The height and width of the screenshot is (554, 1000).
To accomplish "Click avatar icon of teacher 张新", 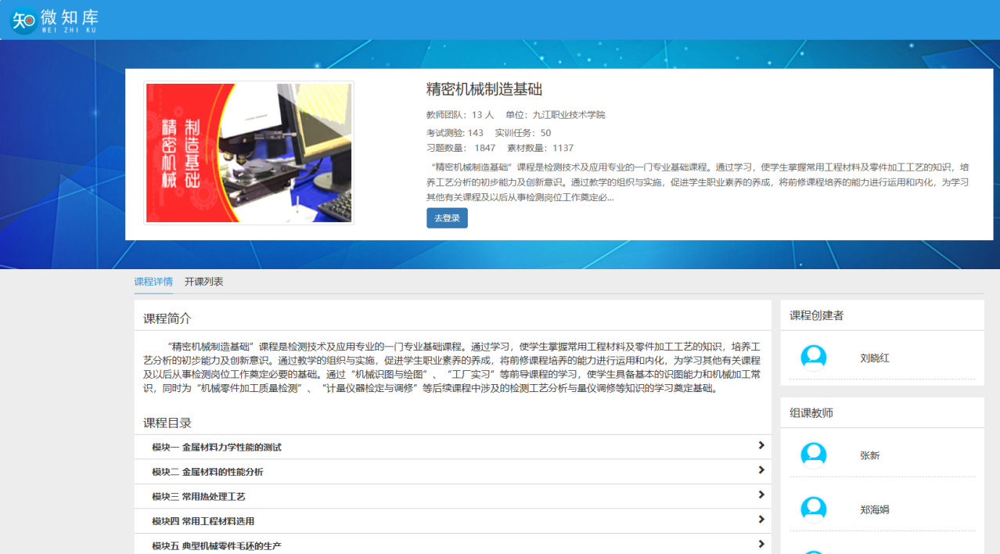I will [814, 455].
